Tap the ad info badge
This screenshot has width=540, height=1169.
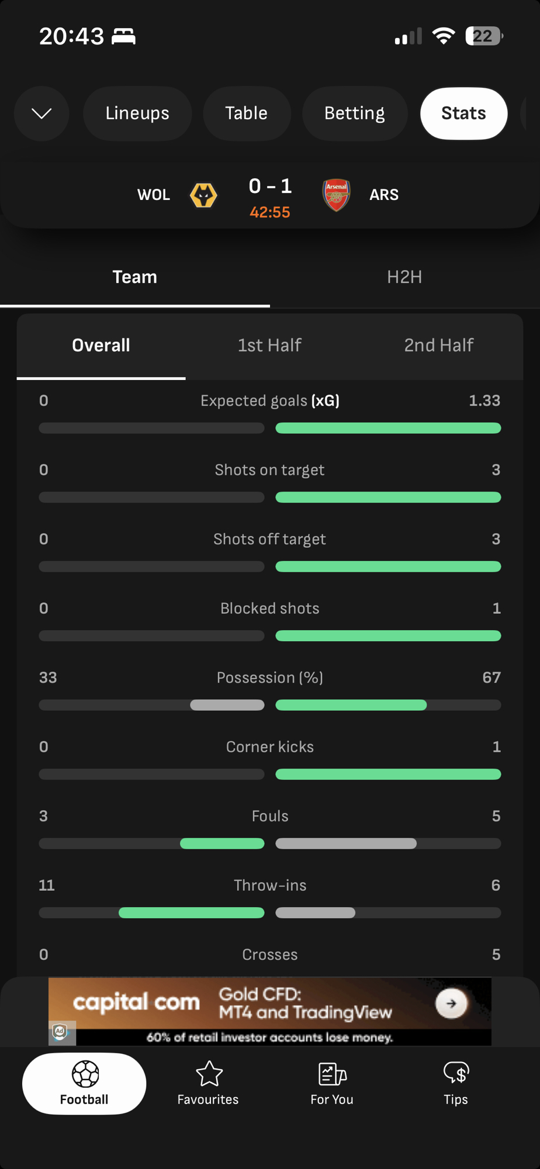60,1032
